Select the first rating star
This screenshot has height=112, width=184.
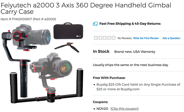[96, 38]
